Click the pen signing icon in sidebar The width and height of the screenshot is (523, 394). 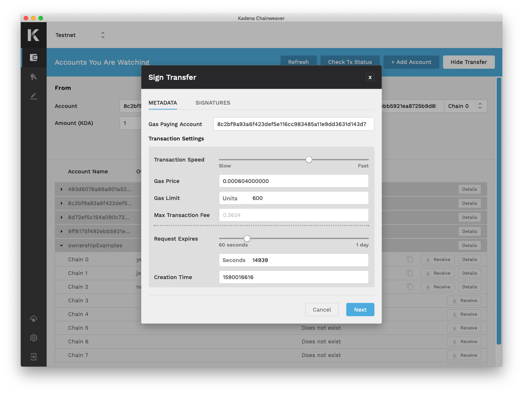[x=34, y=96]
